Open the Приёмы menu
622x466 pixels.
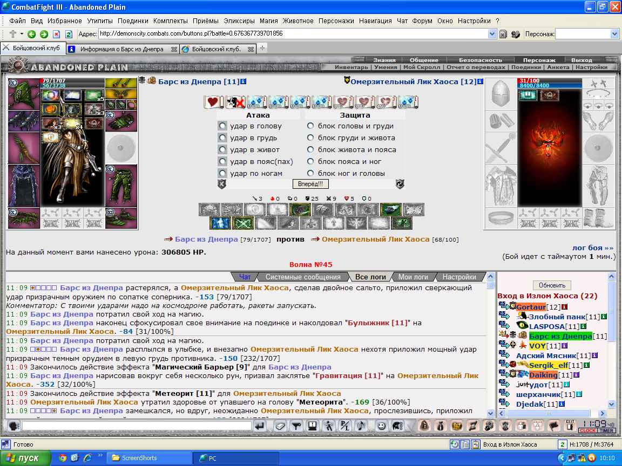(x=206, y=21)
